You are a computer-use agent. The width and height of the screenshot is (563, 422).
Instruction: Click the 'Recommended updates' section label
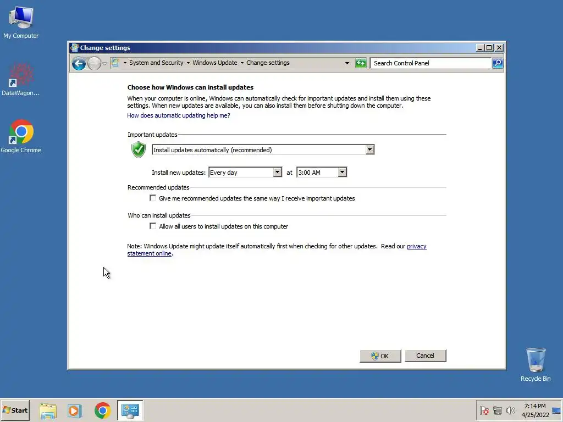point(158,187)
